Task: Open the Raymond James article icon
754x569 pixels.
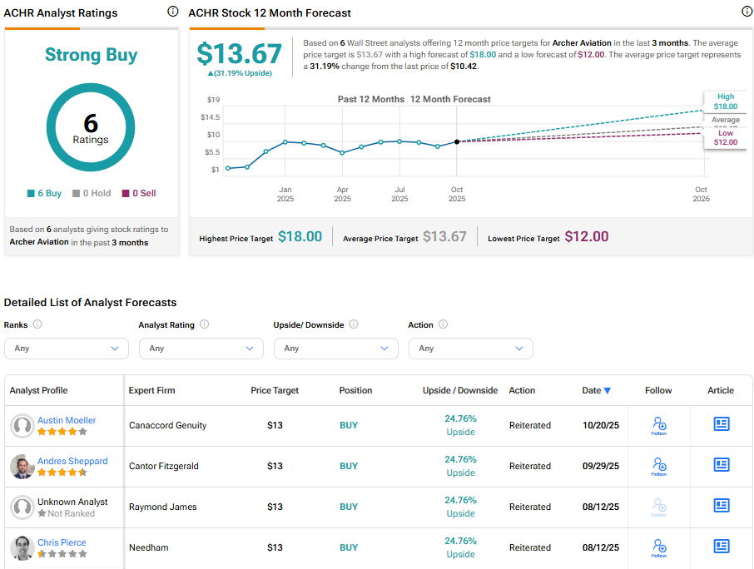Action: [x=722, y=506]
